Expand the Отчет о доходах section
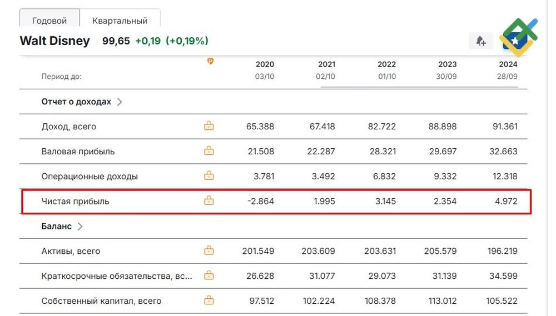This screenshot has height=316, width=556. [x=120, y=102]
